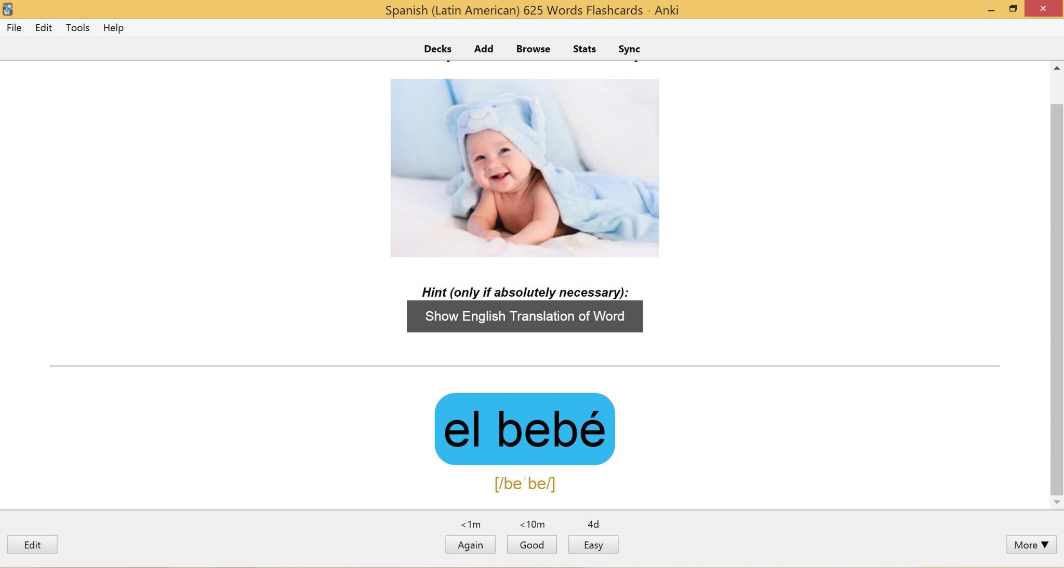This screenshot has width=1064, height=568.
Task: Click the Anki application icon in title bar
Action: (7, 7)
